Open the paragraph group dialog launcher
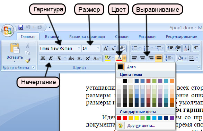The image size is (203, 131). coord(198,67)
